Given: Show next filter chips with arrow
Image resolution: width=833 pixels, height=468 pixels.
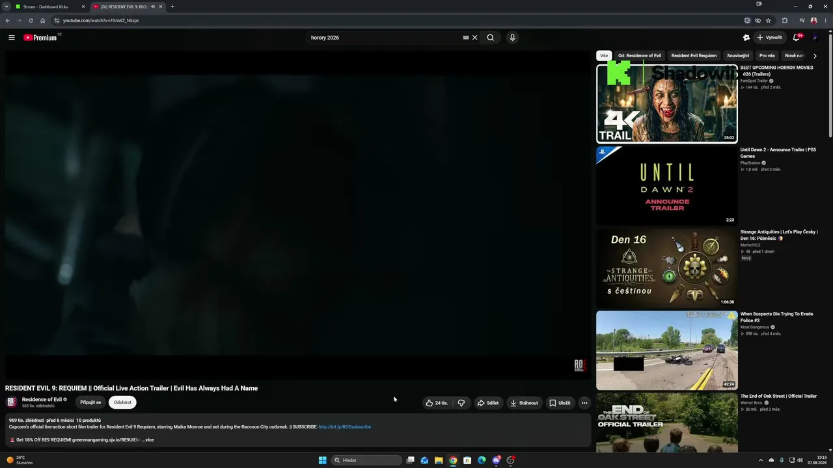Looking at the screenshot, I should click(815, 56).
